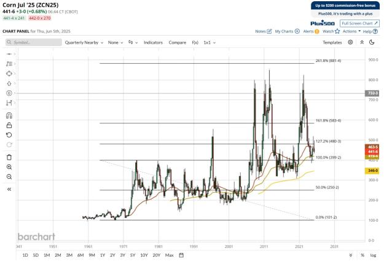This screenshot has width=384, height=264.
Task: Toggle percent scale mode
Action: [362, 255]
